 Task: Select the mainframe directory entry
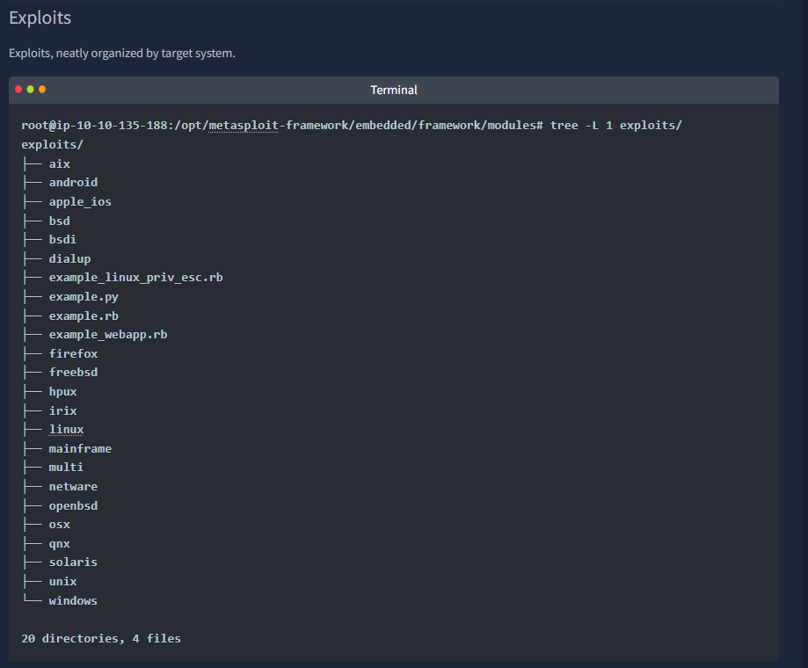(80, 449)
